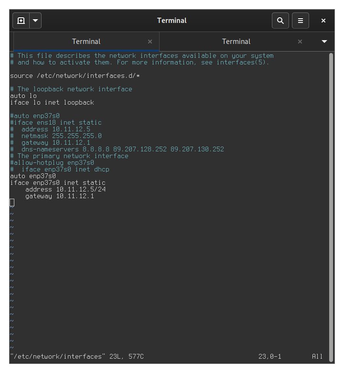344x373 pixels.
Task: Close the Terminal window
Action: (x=323, y=21)
